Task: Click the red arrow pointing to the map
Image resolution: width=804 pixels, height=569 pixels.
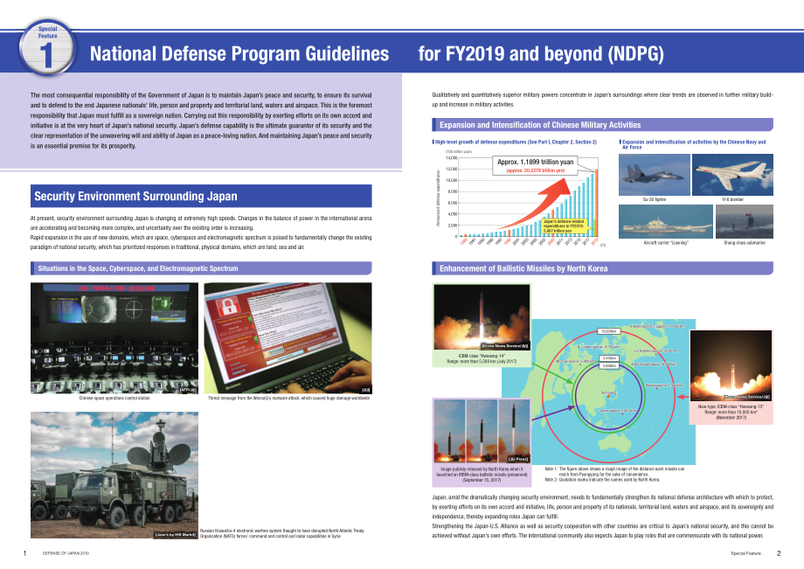Action: click(x=683, y=397)
